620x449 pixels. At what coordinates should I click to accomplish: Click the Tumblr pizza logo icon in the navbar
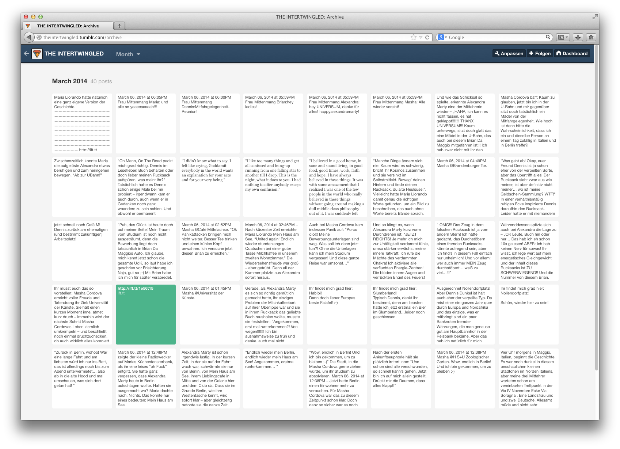(x=37, y=53)
